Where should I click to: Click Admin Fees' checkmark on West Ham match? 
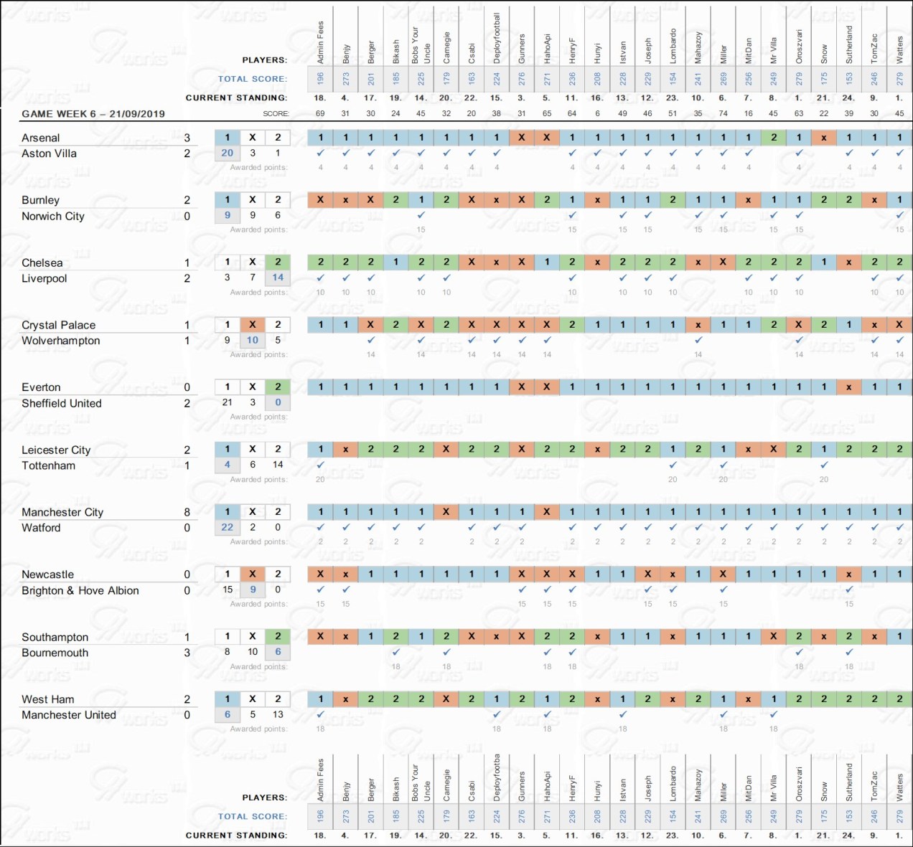pyautogui.click(x=320, y=714)
